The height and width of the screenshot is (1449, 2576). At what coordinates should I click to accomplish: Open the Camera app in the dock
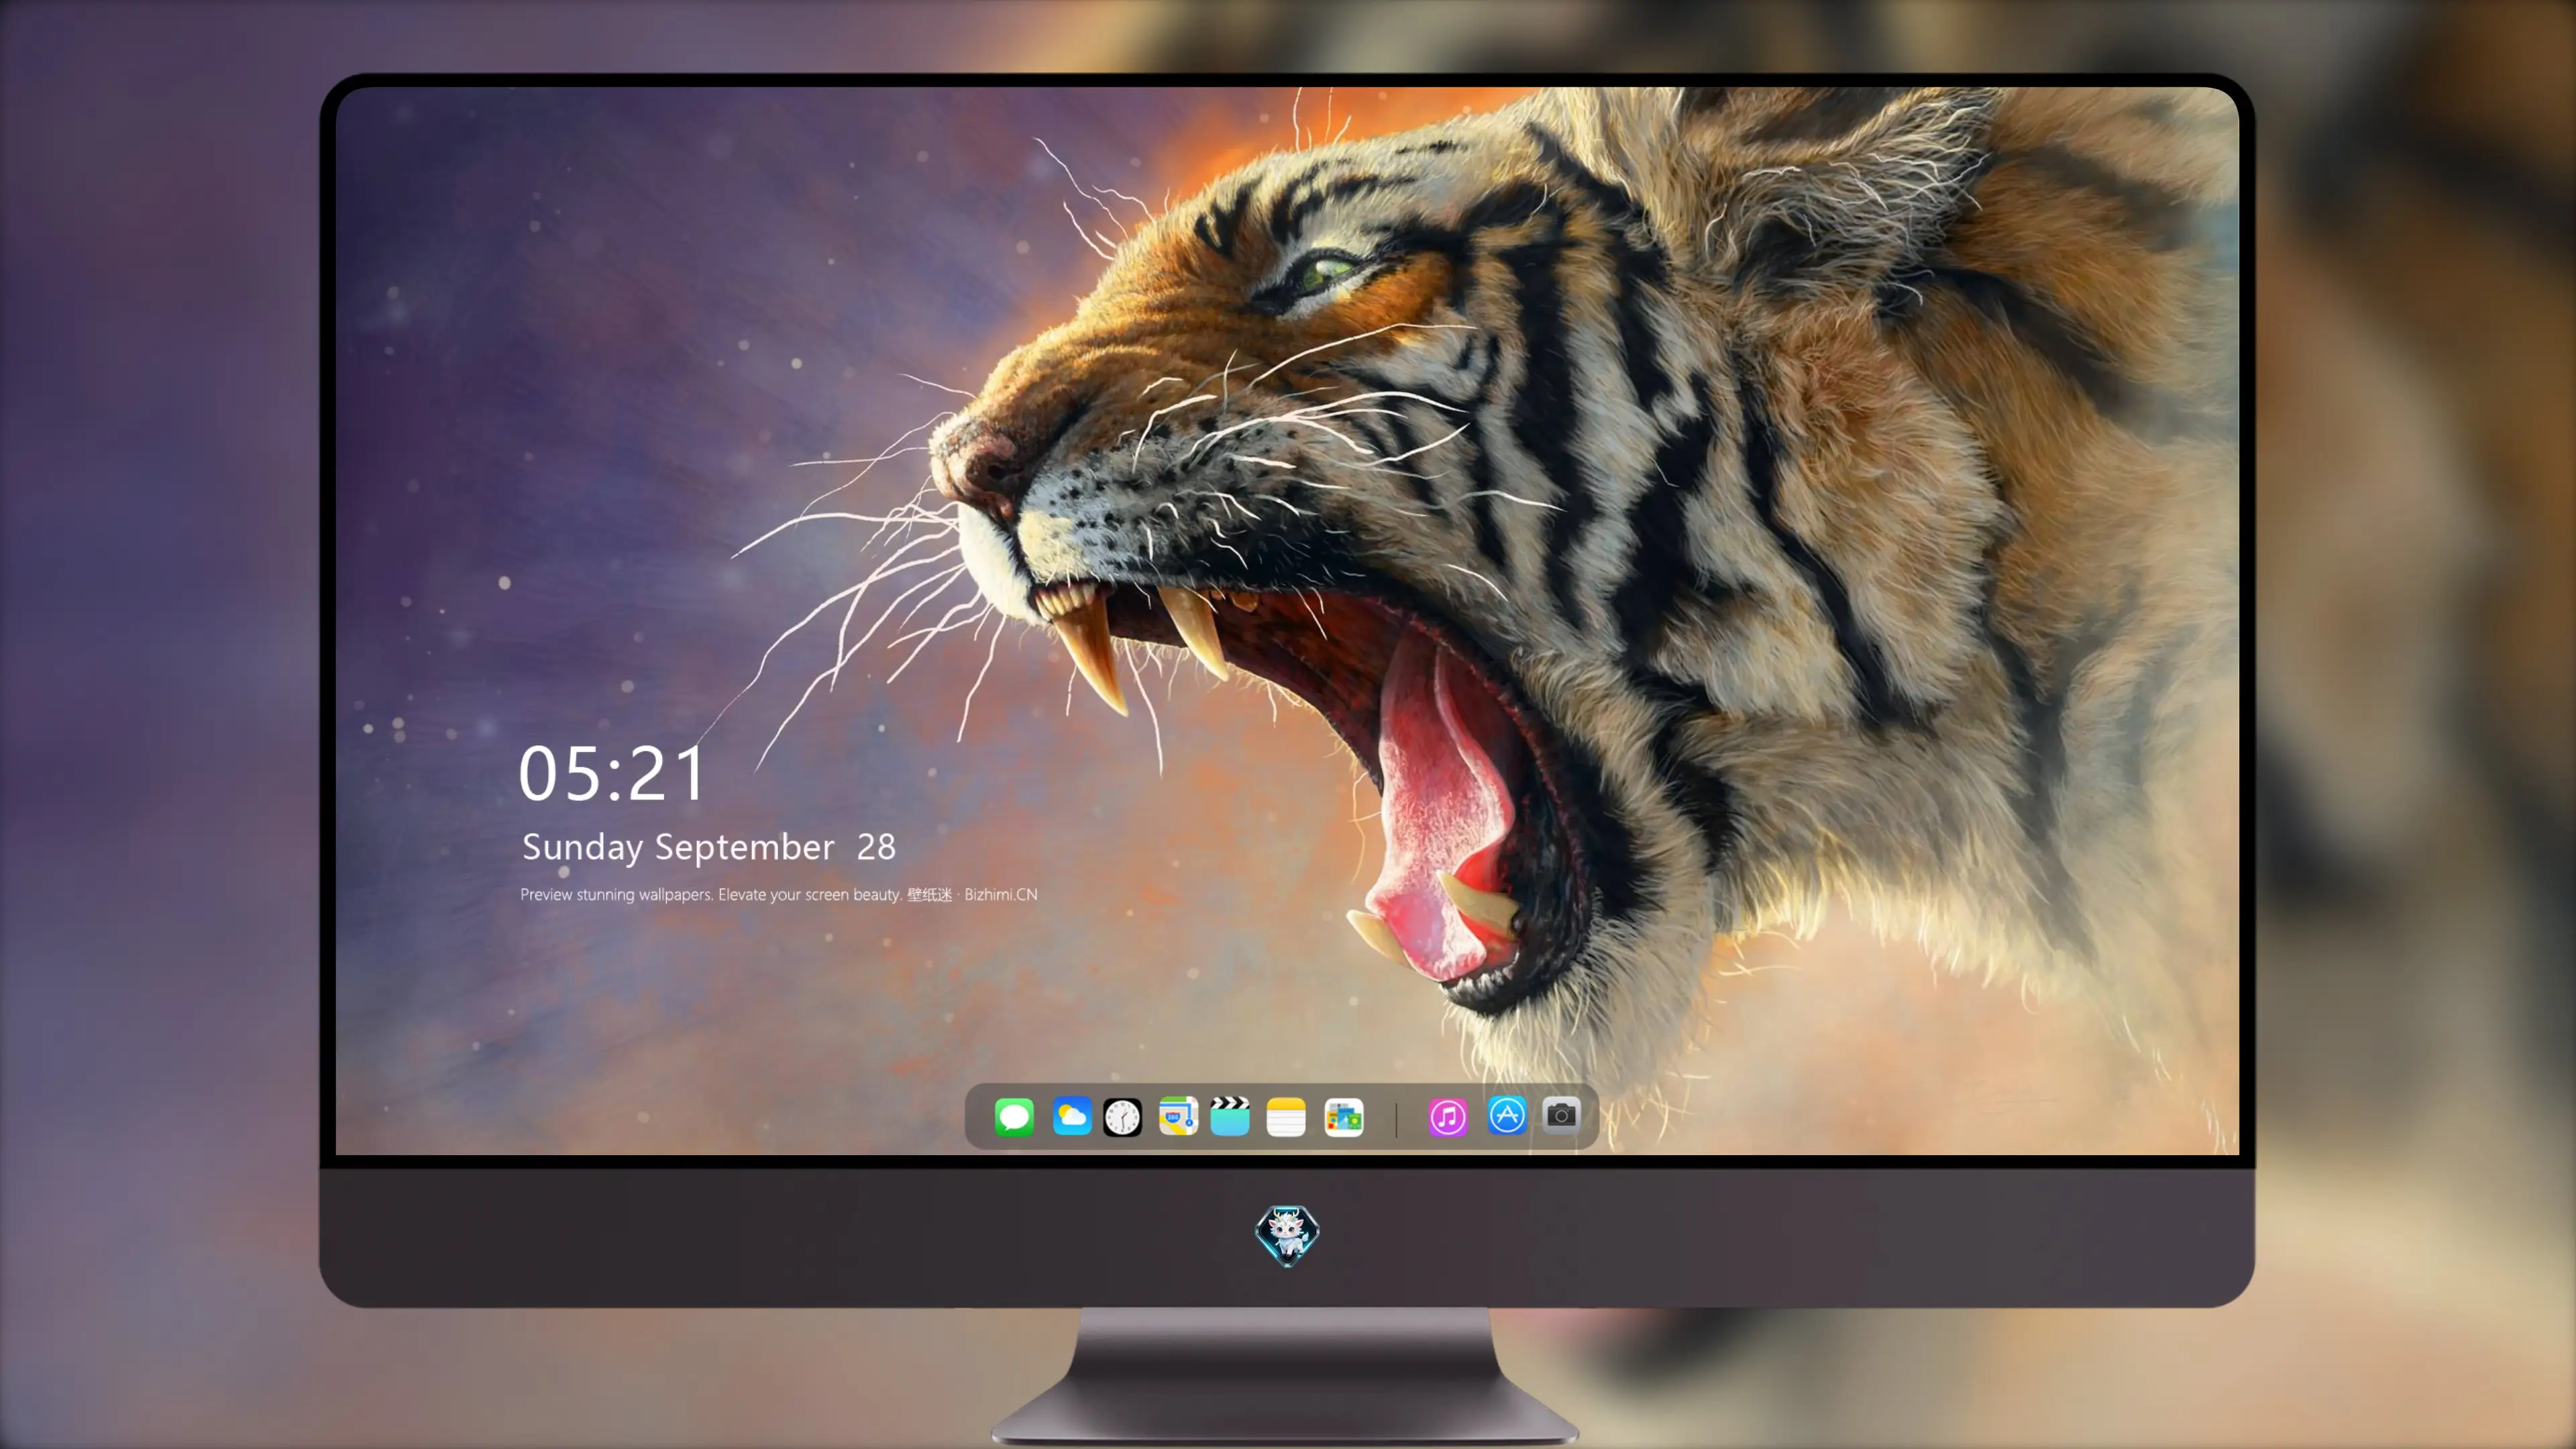pos(1561,1114)
